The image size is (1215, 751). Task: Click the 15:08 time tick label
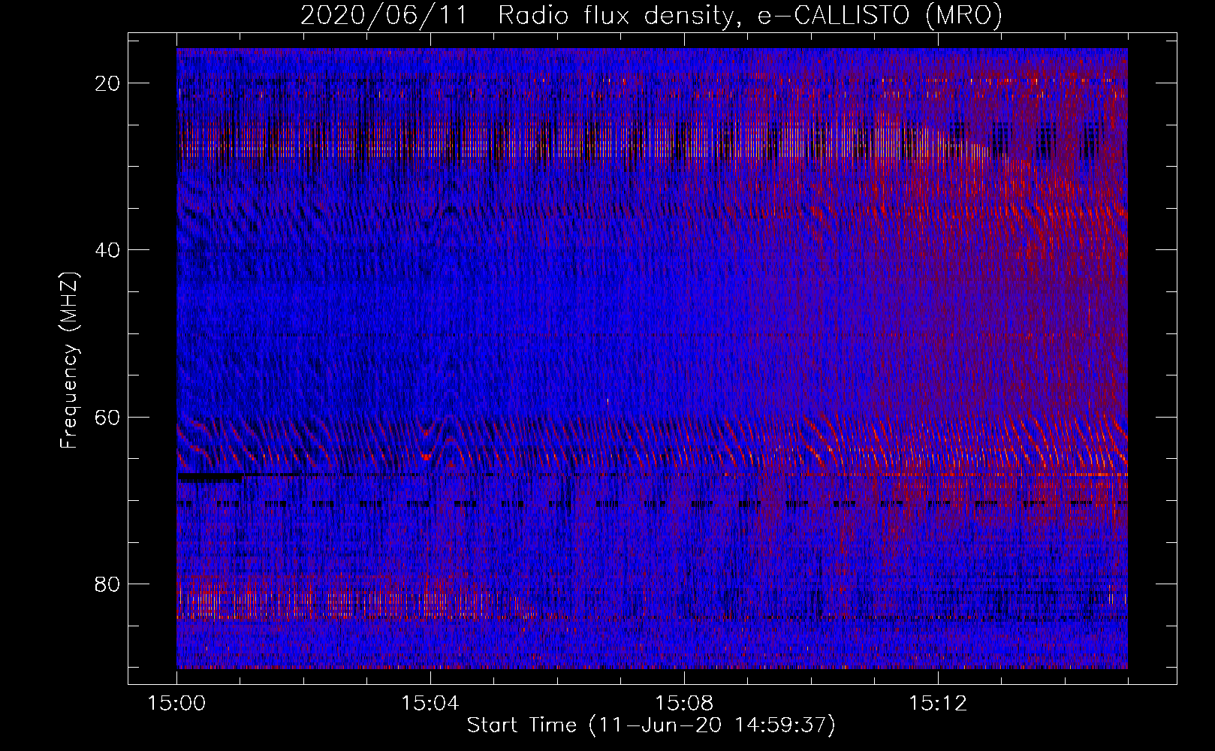point(684,704)
